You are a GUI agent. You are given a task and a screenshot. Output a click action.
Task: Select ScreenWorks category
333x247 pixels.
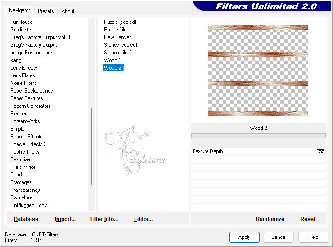coord(25,121)
